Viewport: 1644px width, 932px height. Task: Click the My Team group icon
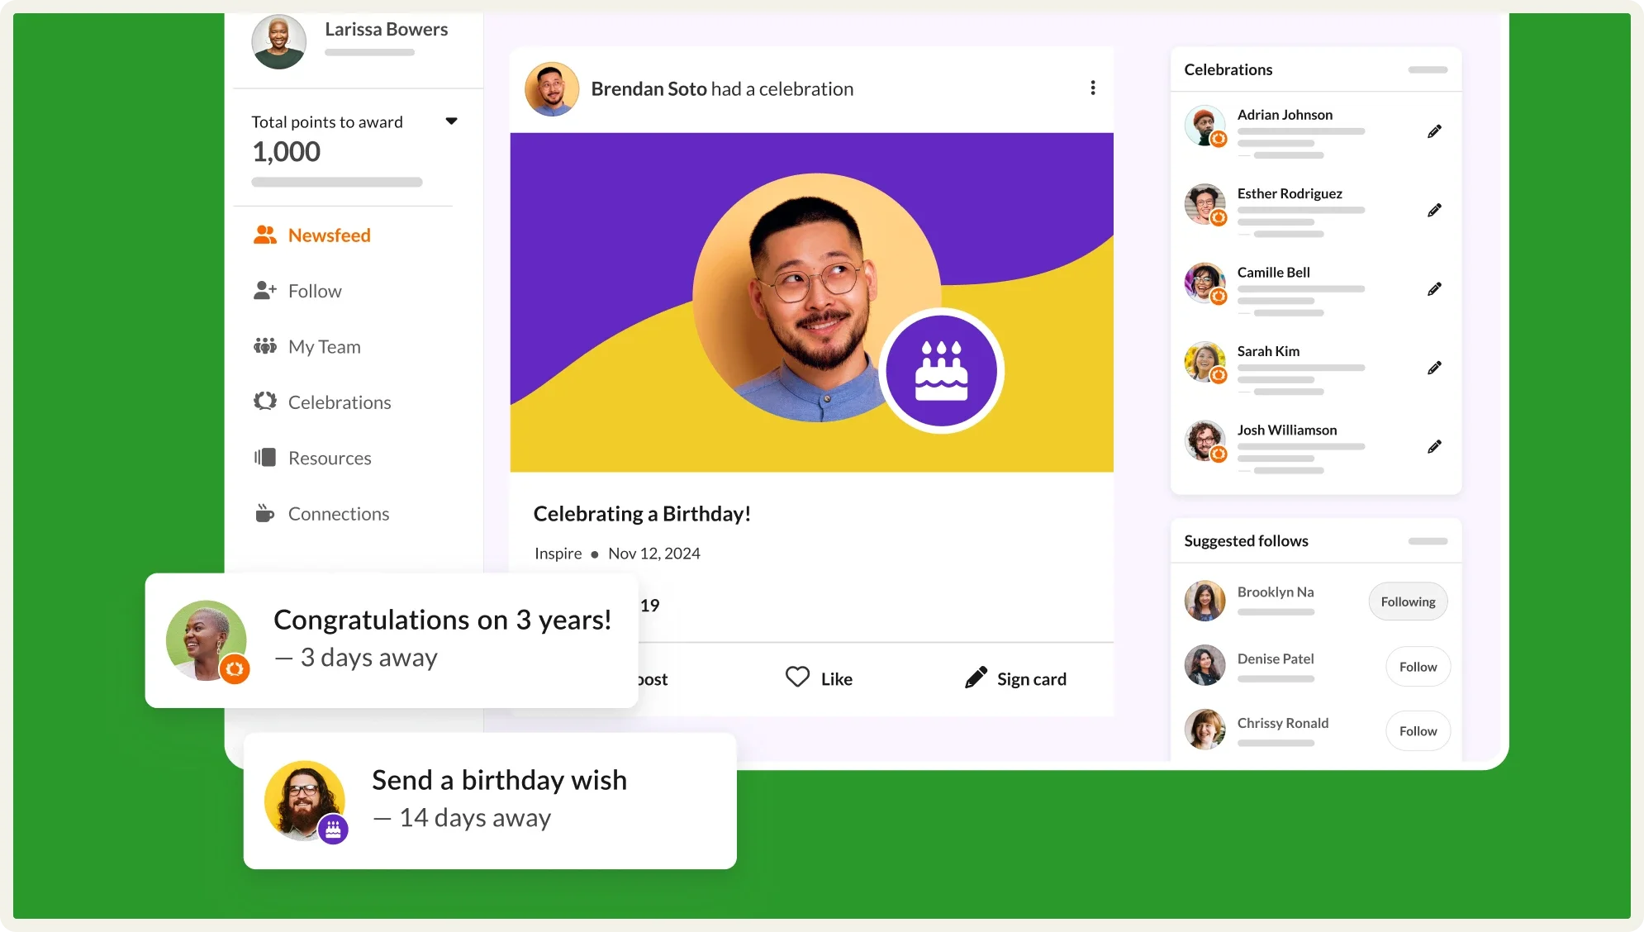tap(264, 346)
